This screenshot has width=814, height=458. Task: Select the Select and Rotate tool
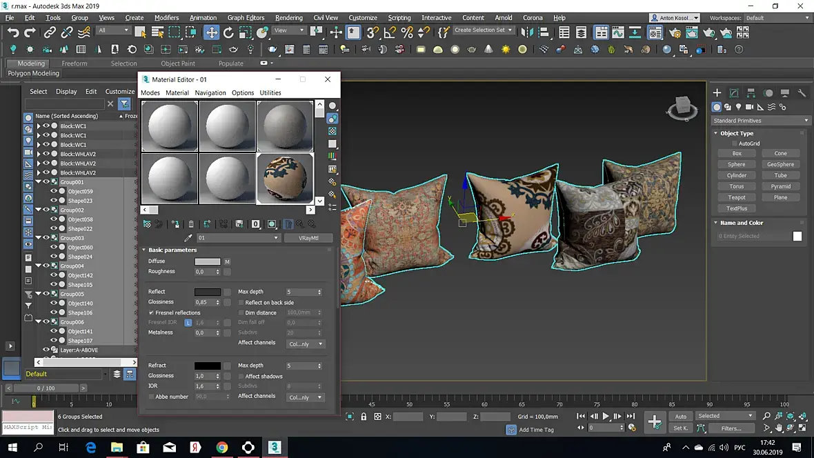click(x=228, y=32)
